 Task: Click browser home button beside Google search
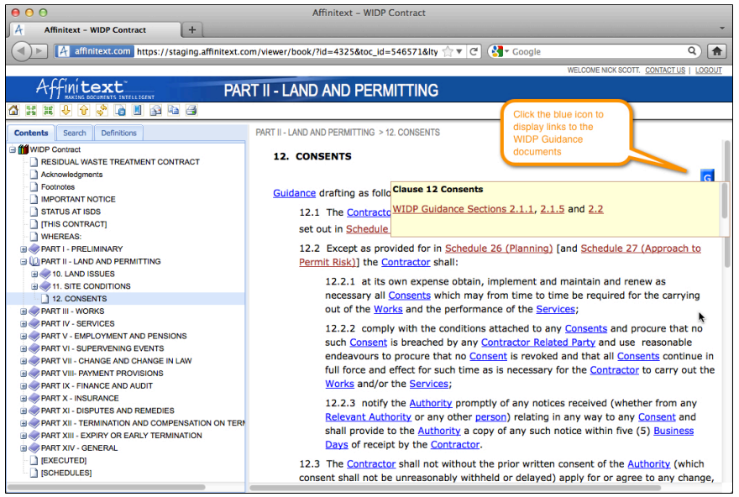(x=716, y=51)
